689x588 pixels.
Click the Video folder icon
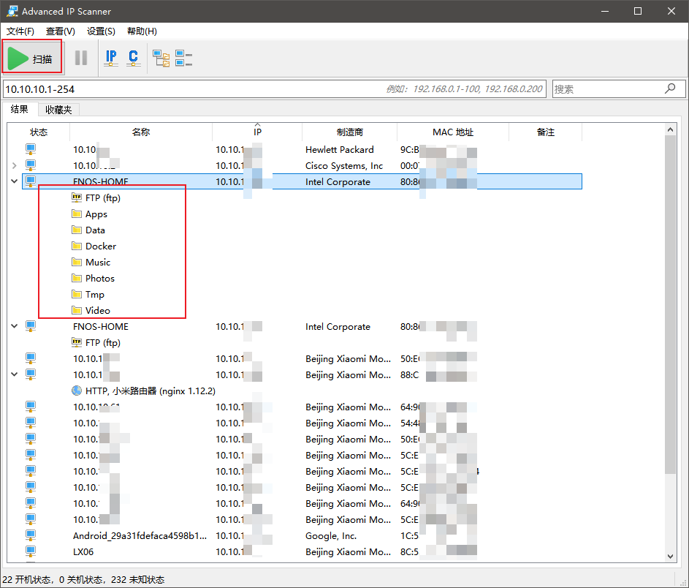pyautogui.click(x=77, y=311)
